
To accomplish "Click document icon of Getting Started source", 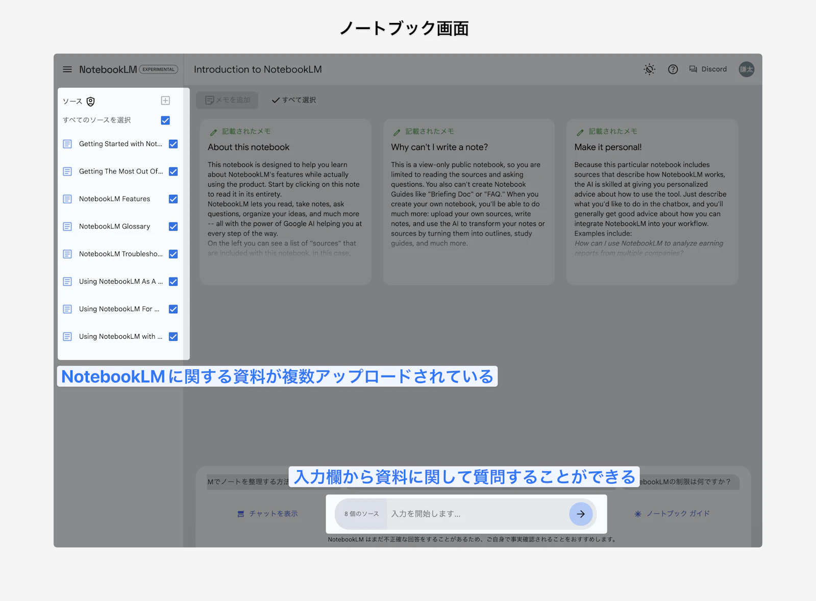I will [x=67, y=144].
